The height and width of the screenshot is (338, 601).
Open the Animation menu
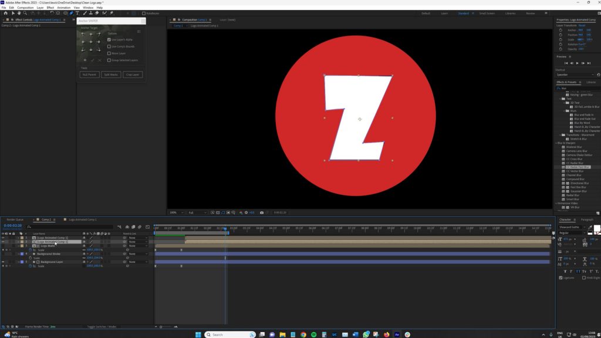(63, 8)
